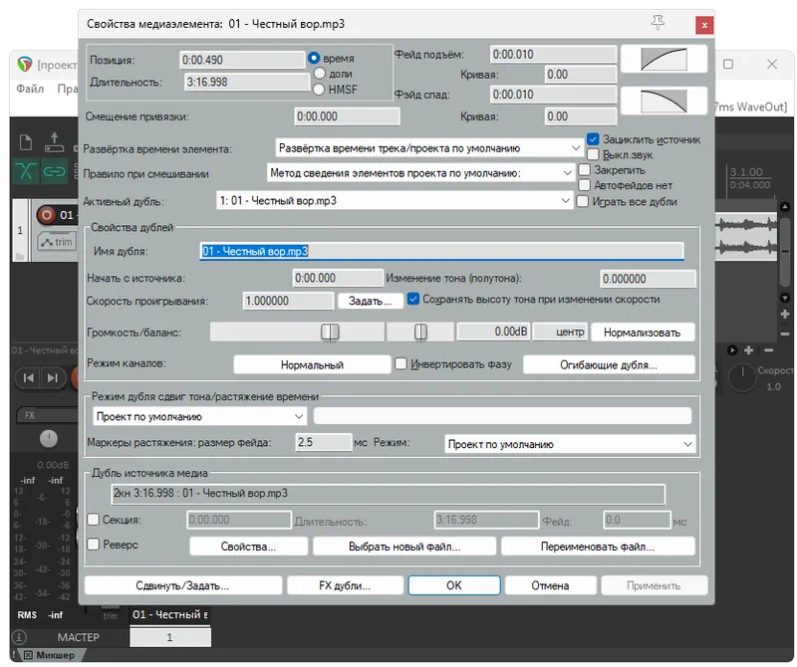The width and height of the screenshot is (797, 667).
Task: Open 'Развёртка времени элемента' dropdown
Action: [429, 148]
